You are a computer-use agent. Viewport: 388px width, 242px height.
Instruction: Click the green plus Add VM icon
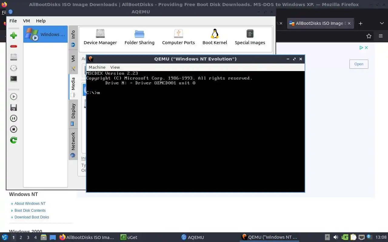[13, 35]
